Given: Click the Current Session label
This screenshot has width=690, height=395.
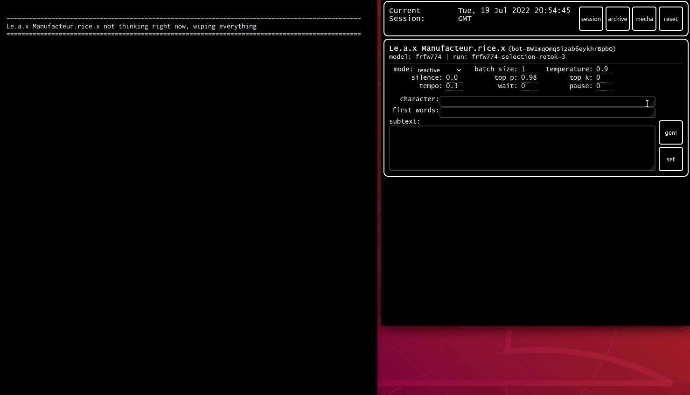Looking at the screenshot, I should [x=407, y=14].
